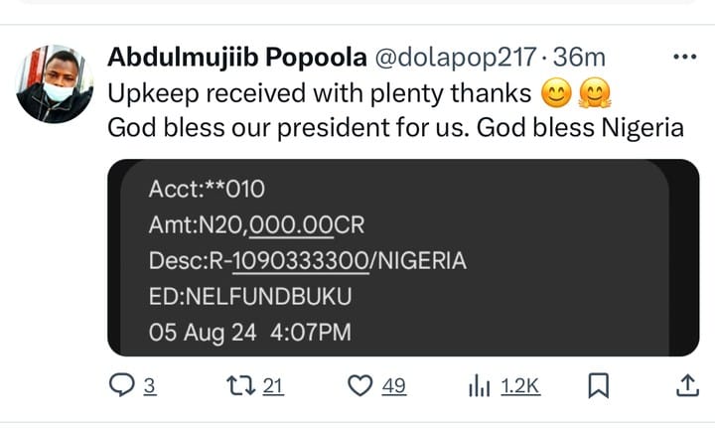This screenshot has width=715, height=428.
Task: Show the 49 likes count
Action: 394,386
